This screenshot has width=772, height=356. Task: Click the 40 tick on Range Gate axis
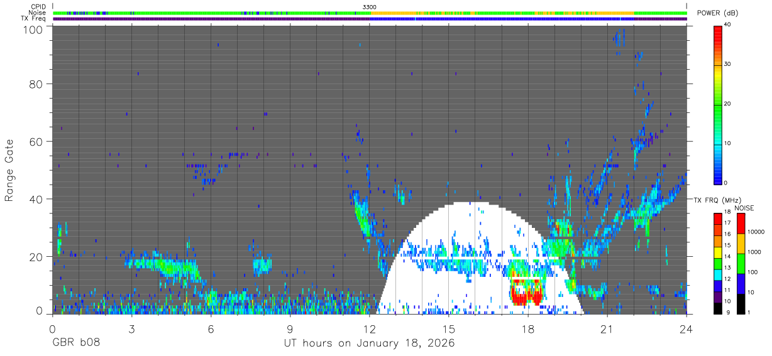36,199
